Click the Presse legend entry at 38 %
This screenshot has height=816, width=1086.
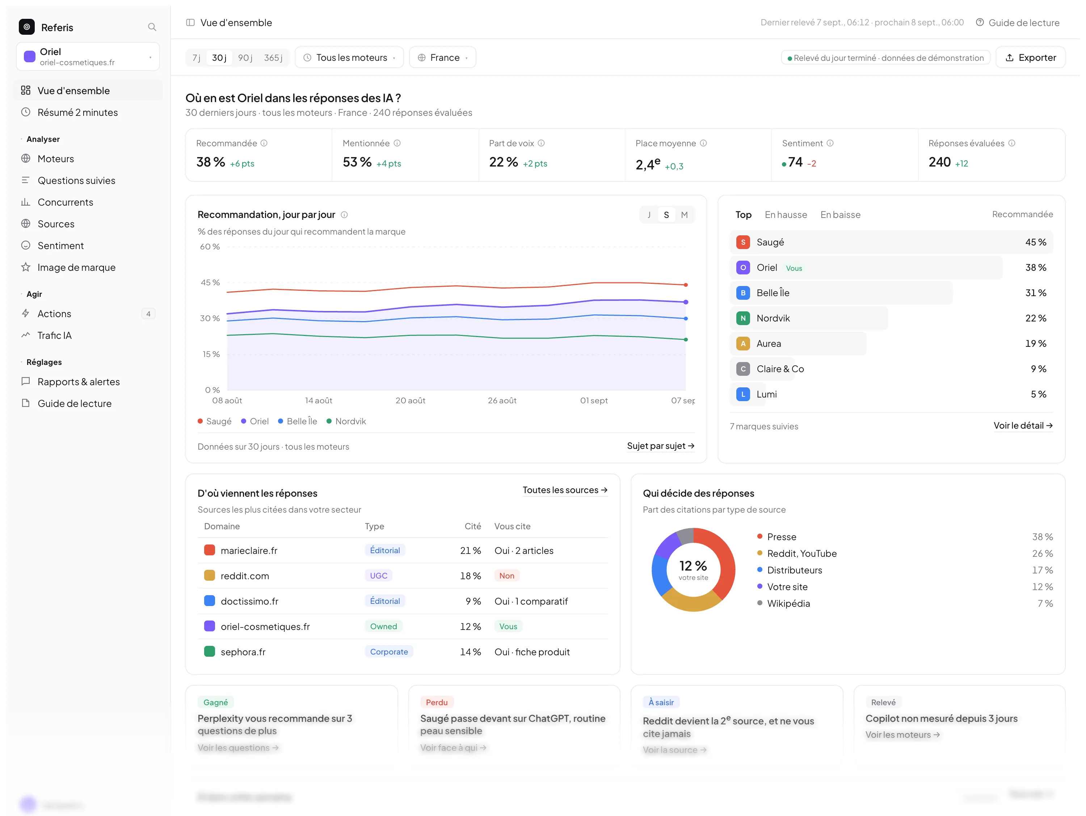[905, 537]
